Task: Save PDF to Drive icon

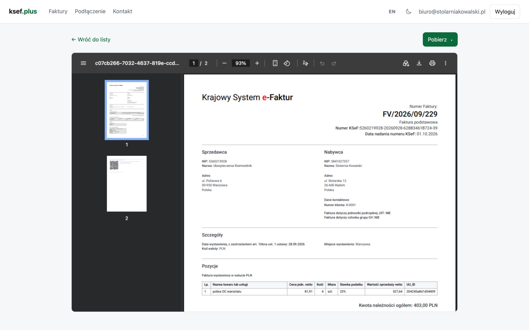Action: [406, 63]
